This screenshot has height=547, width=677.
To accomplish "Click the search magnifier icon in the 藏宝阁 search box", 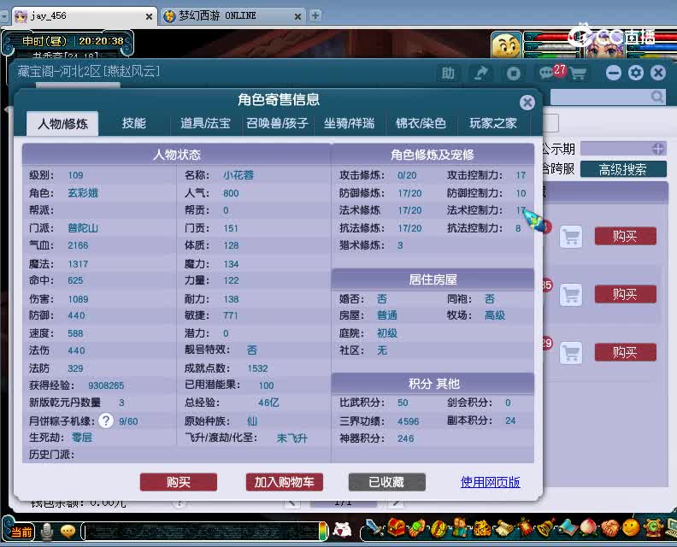I will point(657,97).
